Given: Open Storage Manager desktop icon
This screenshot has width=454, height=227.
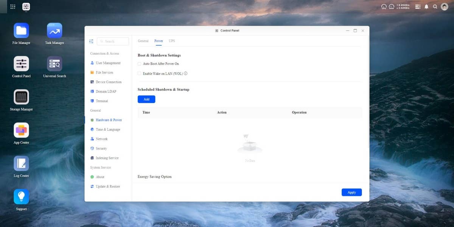Looking at the screenshot, I should pos(21,97).
